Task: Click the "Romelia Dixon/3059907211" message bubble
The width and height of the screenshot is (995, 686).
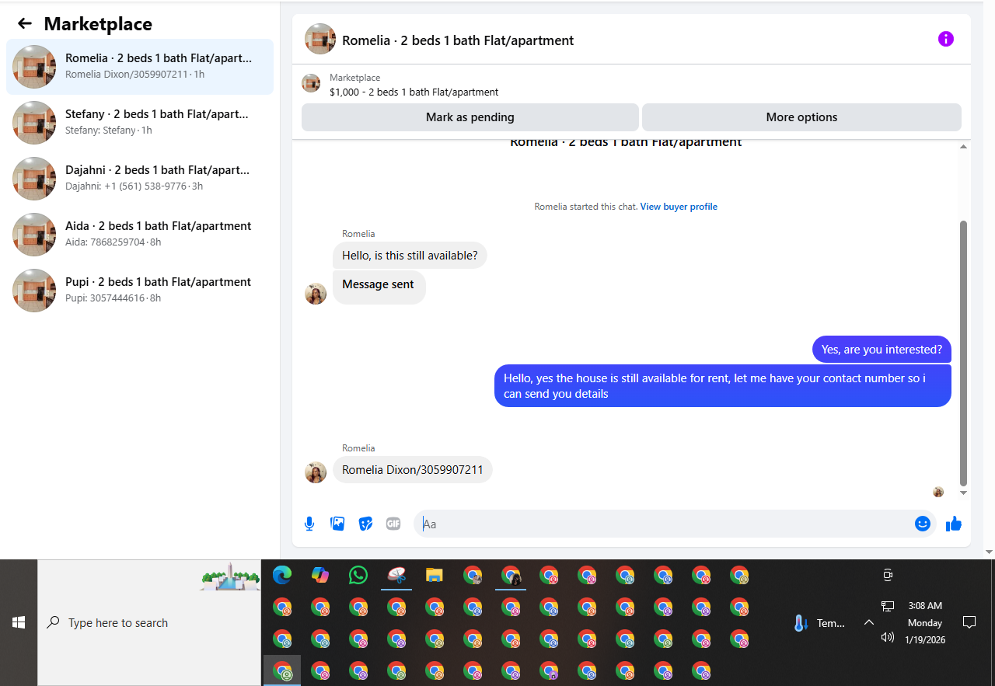Action: click(413, 470)
